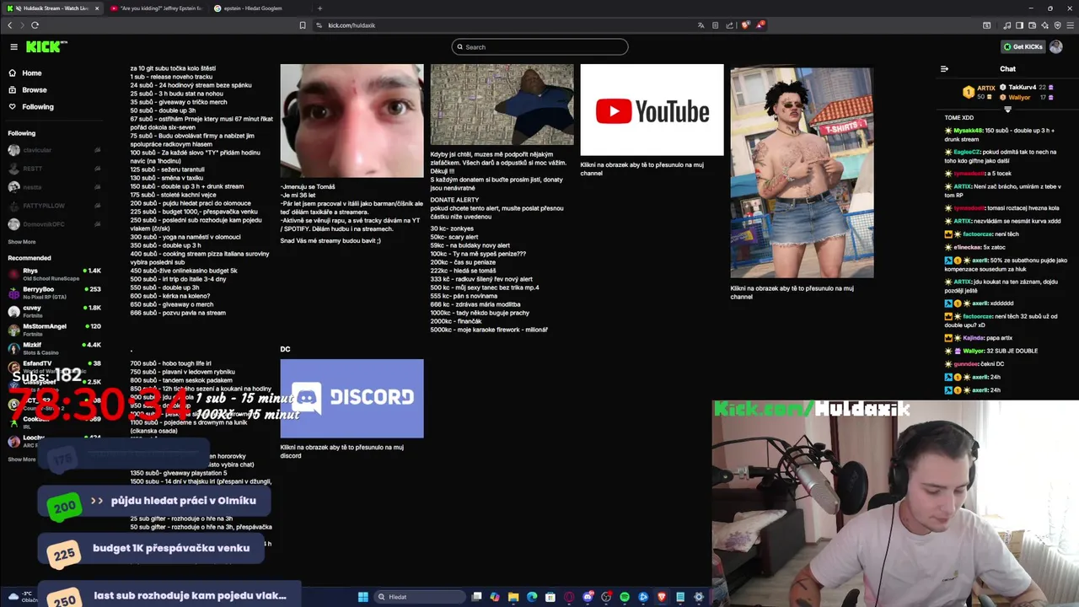
Task: Expand chat leaderboard arrow below Wallyor
Action: tap(1007, 109)
